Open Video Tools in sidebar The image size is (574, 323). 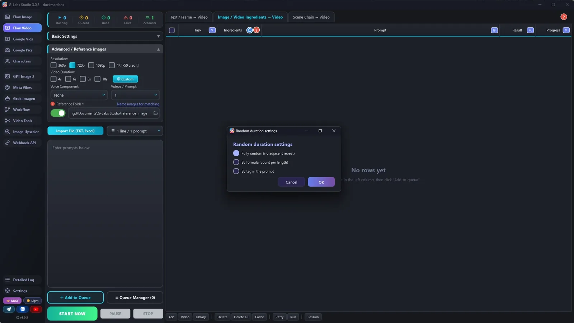(x=22, y=121)
